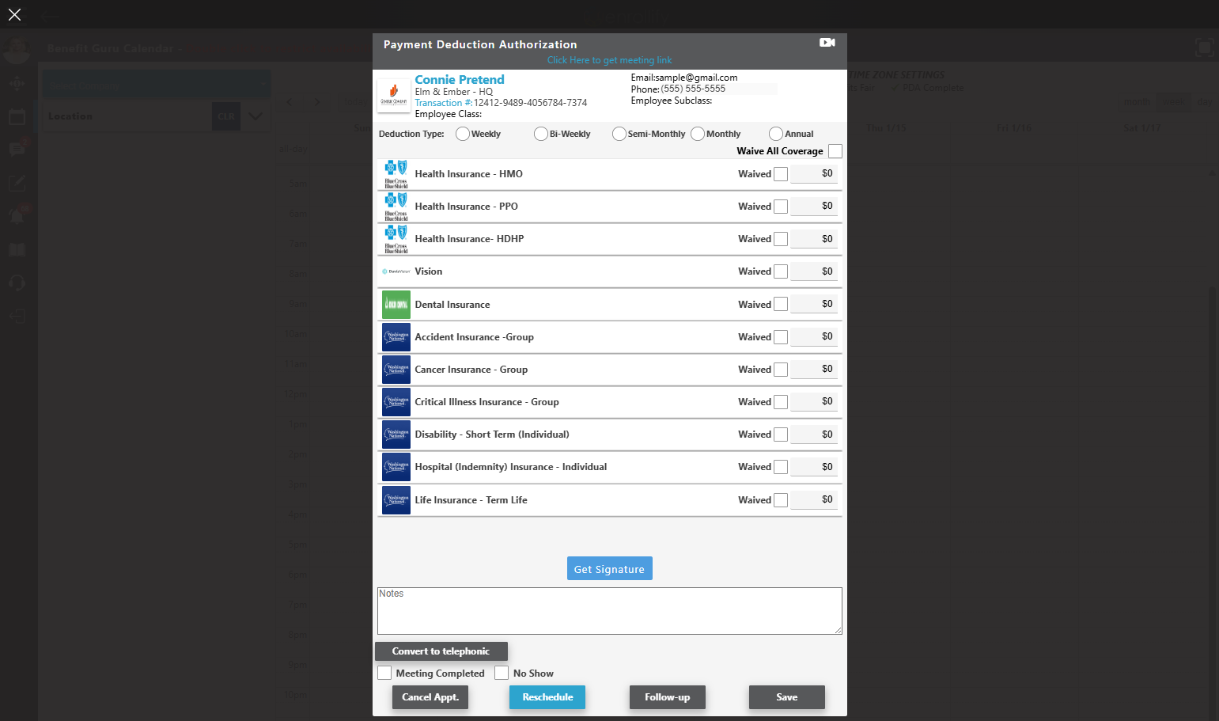The height and width of the screenshot is (721, 1219).
Task: Check the No Show box
Action: tap(502, 673)
